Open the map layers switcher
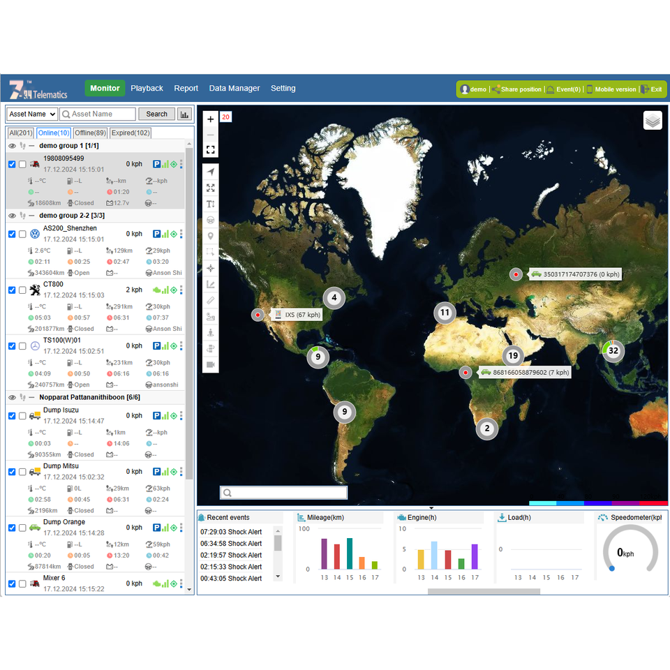670x670 pixels. 653,121
